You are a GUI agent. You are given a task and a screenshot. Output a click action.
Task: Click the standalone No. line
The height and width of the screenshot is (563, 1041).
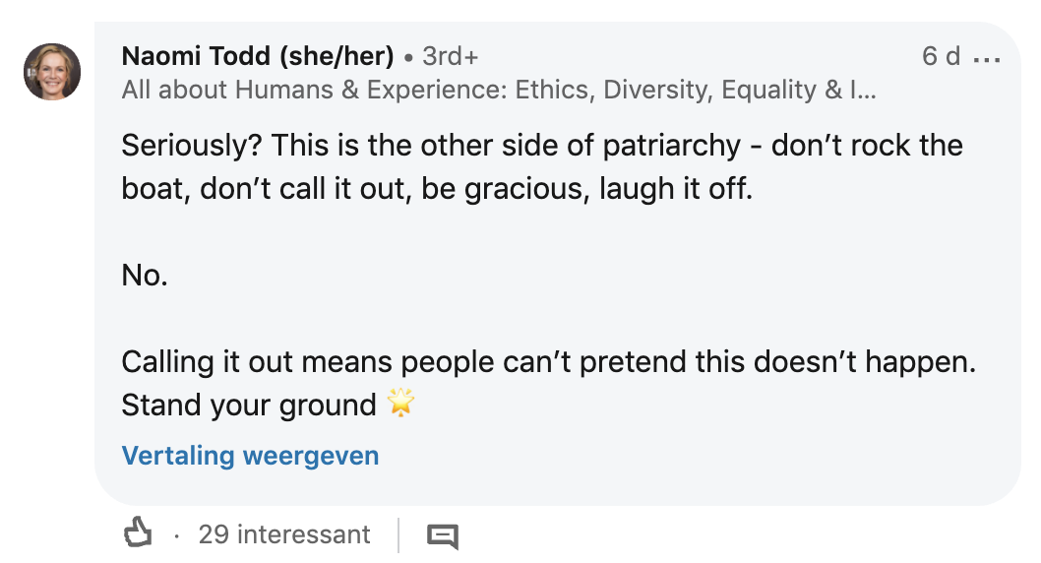pyautogui.click(x=145, y=276)
